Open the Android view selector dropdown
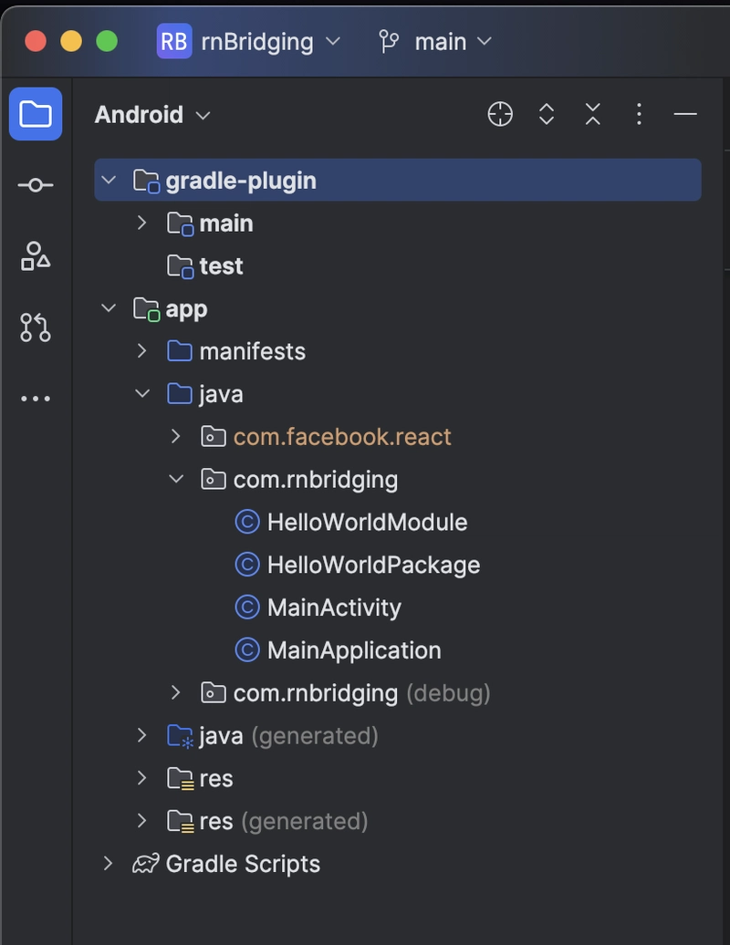This screenshot has height=945, width=730. (152, 115)
